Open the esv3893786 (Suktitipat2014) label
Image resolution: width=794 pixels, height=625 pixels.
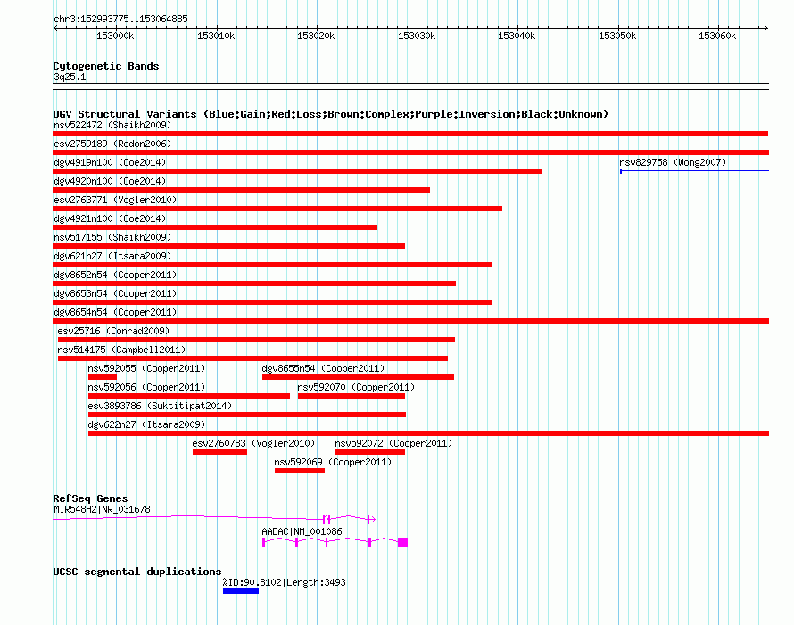tap(160, 406)
